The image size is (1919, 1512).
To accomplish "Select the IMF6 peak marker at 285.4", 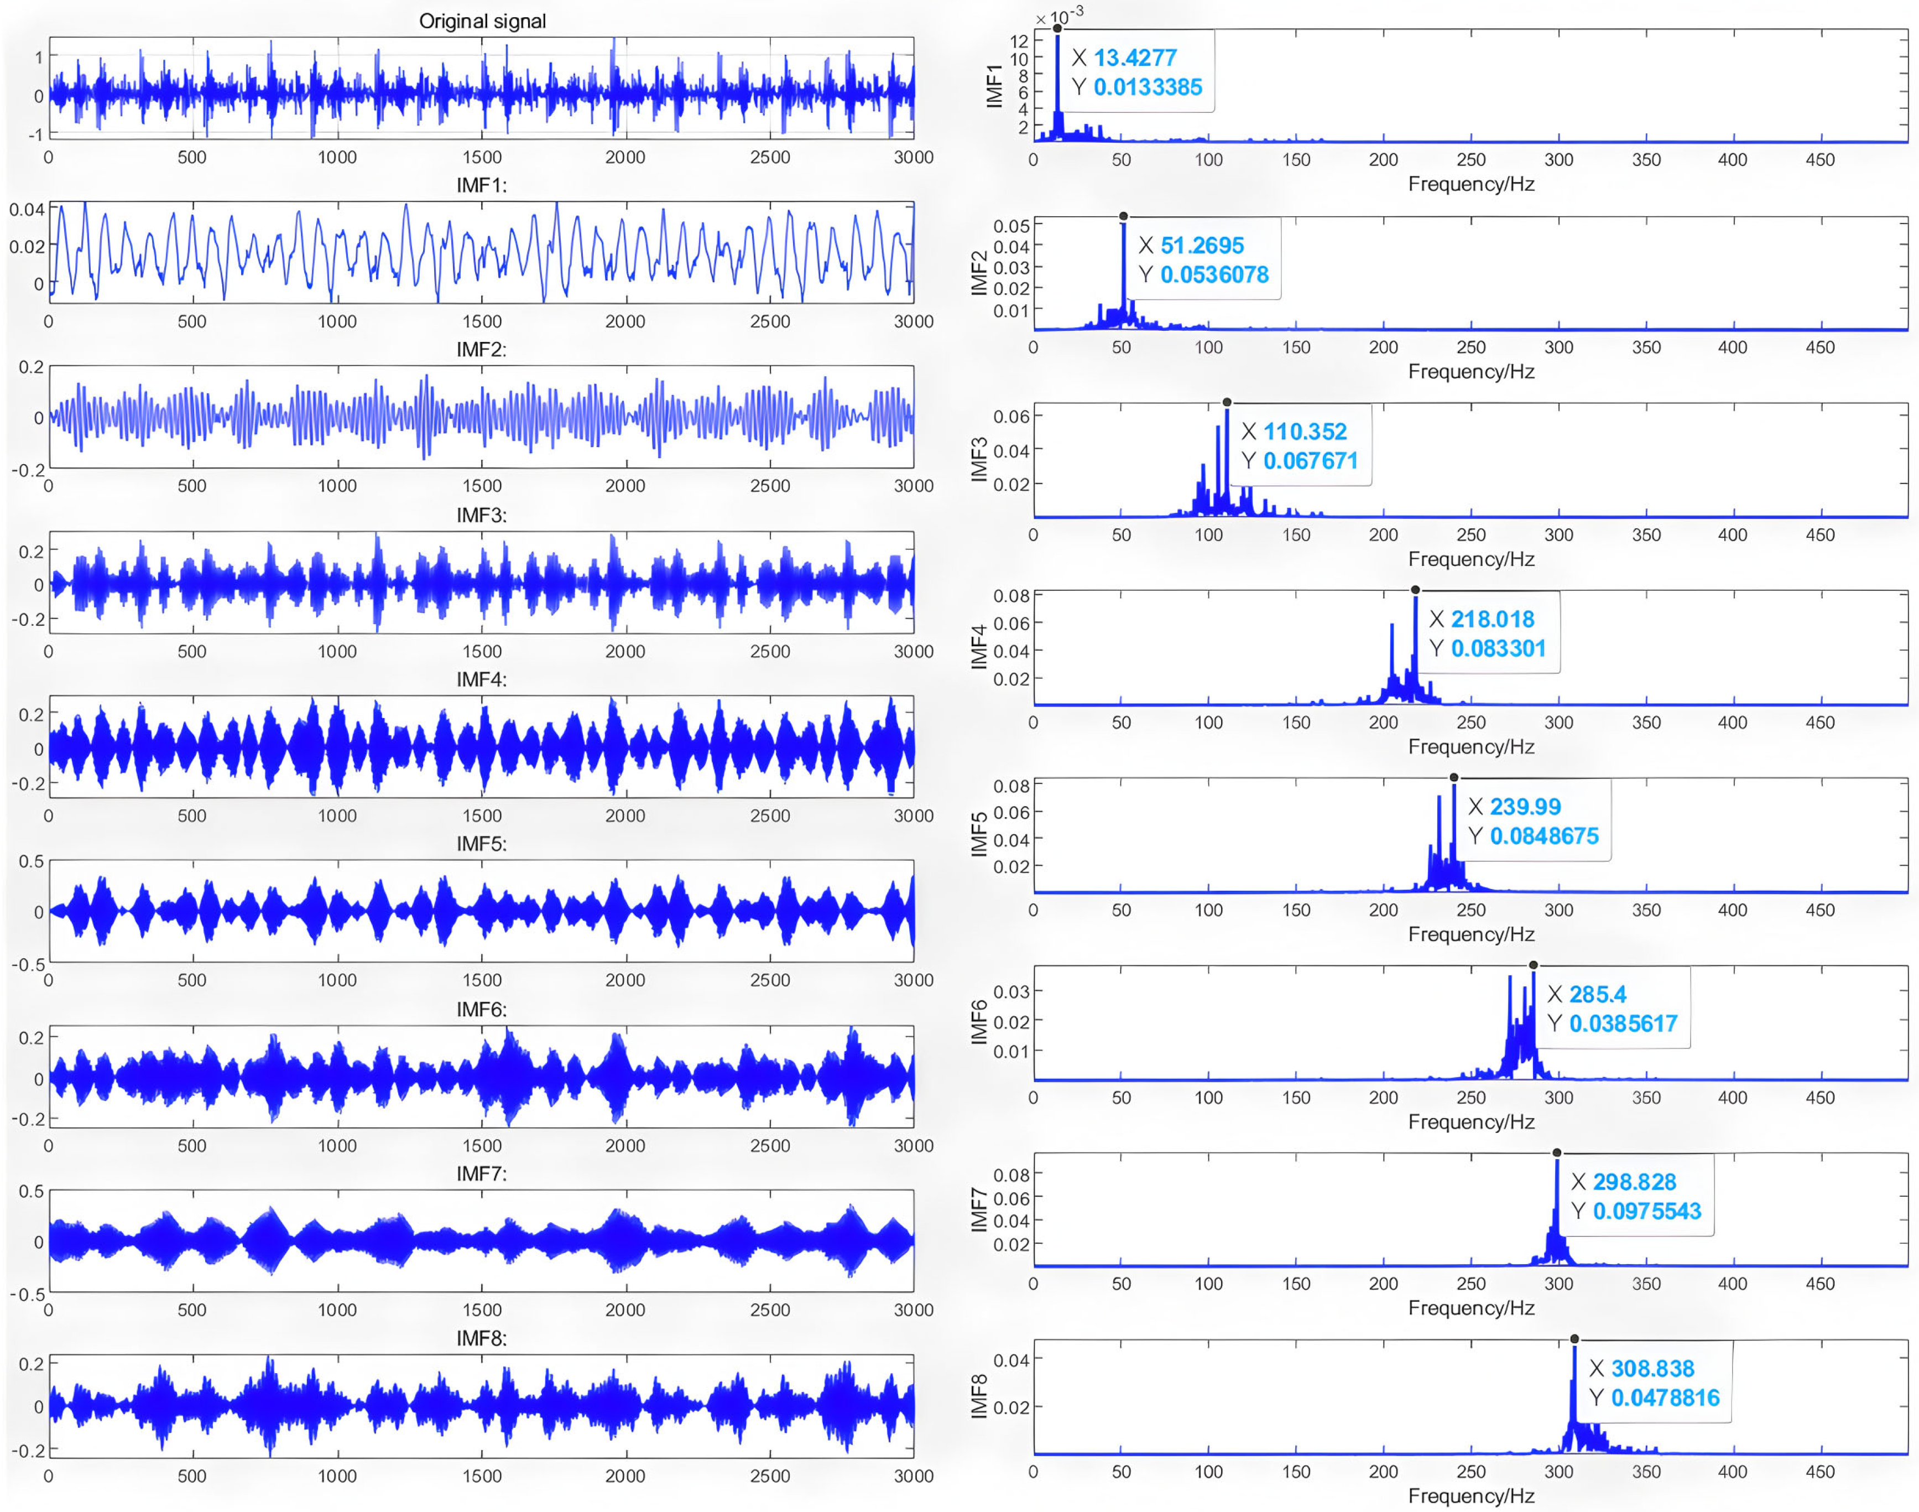I will tap(1533, 965).
